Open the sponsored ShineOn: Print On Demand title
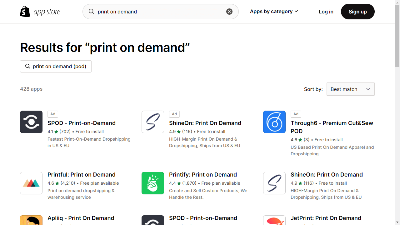The image size is (400, 225). pyautogui.click(x=205, y=123)
